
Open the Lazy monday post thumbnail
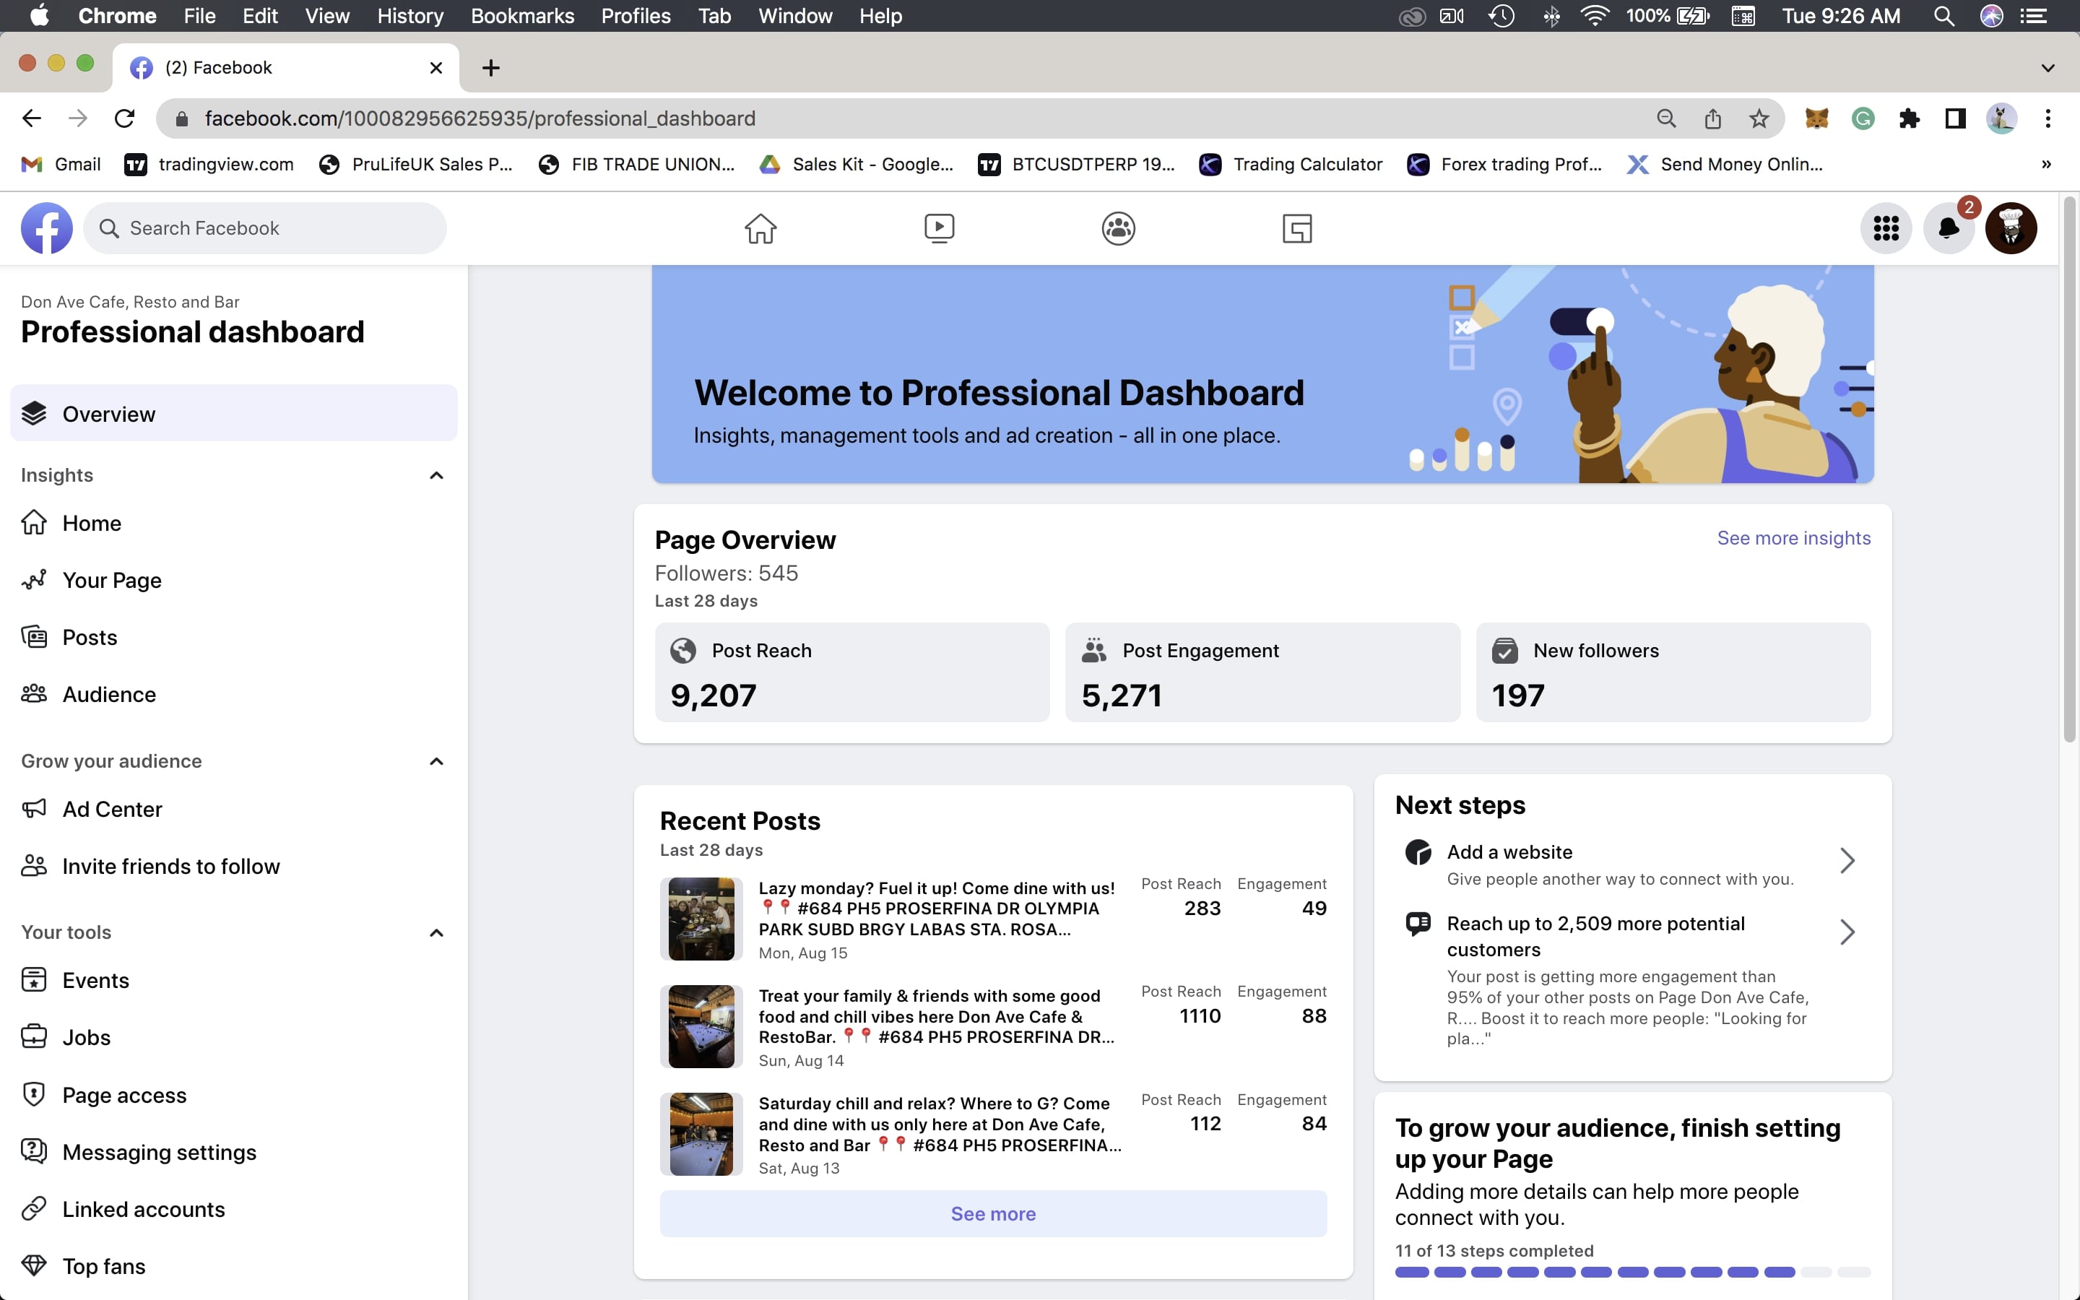(x=701, y=918)
